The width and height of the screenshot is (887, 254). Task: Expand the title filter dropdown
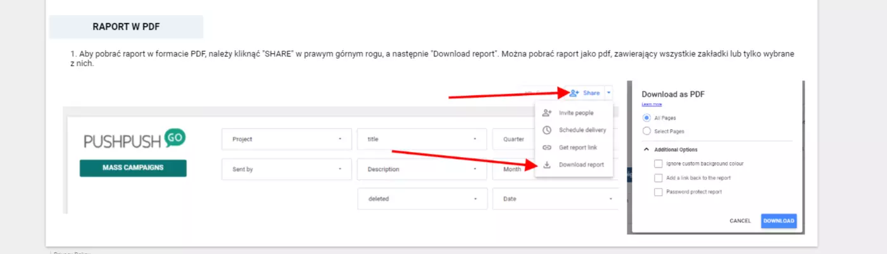point(422,139)
